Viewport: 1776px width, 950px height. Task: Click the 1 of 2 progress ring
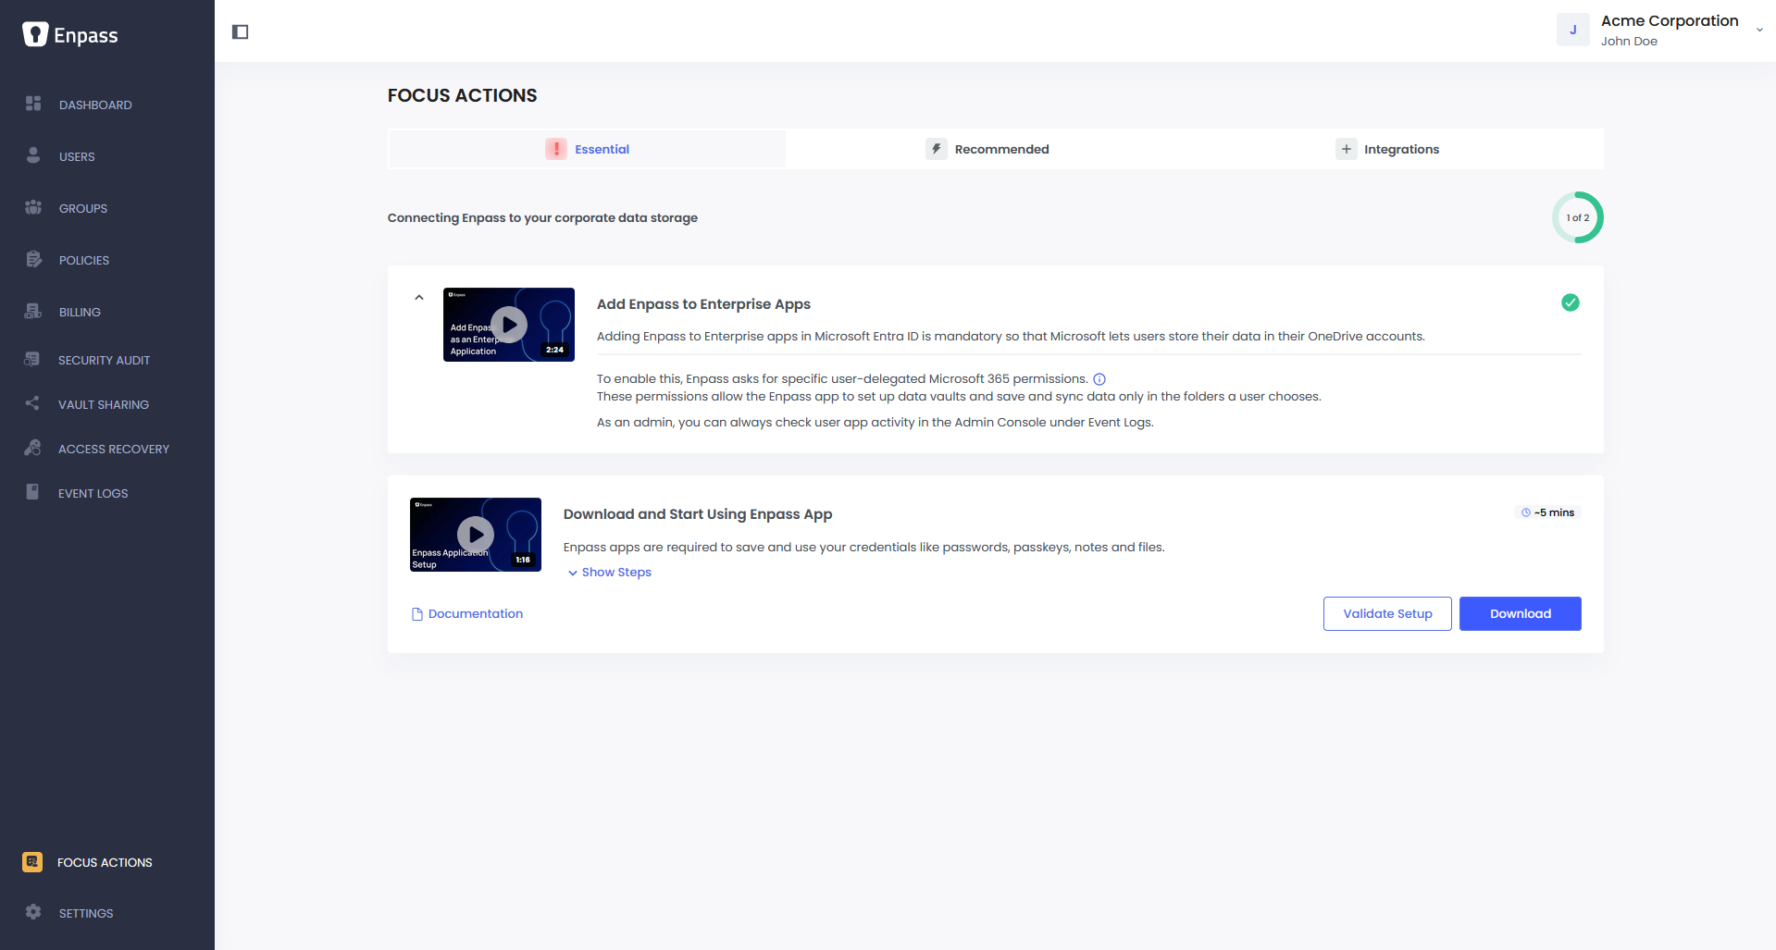tap(1577, 217)
